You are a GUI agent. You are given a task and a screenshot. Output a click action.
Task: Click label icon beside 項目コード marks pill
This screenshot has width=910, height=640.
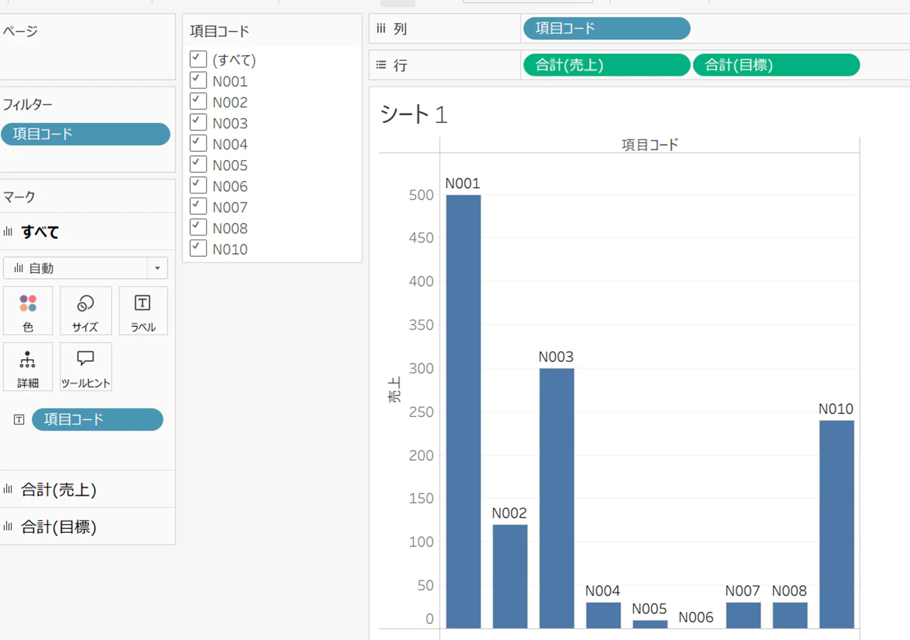coord(19,420)
